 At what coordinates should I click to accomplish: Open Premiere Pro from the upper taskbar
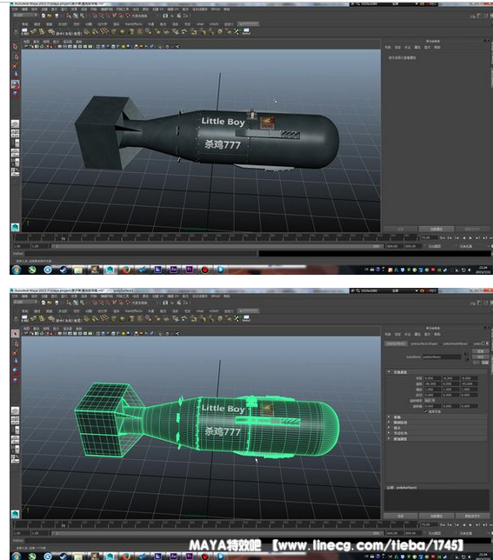[190, 270]
